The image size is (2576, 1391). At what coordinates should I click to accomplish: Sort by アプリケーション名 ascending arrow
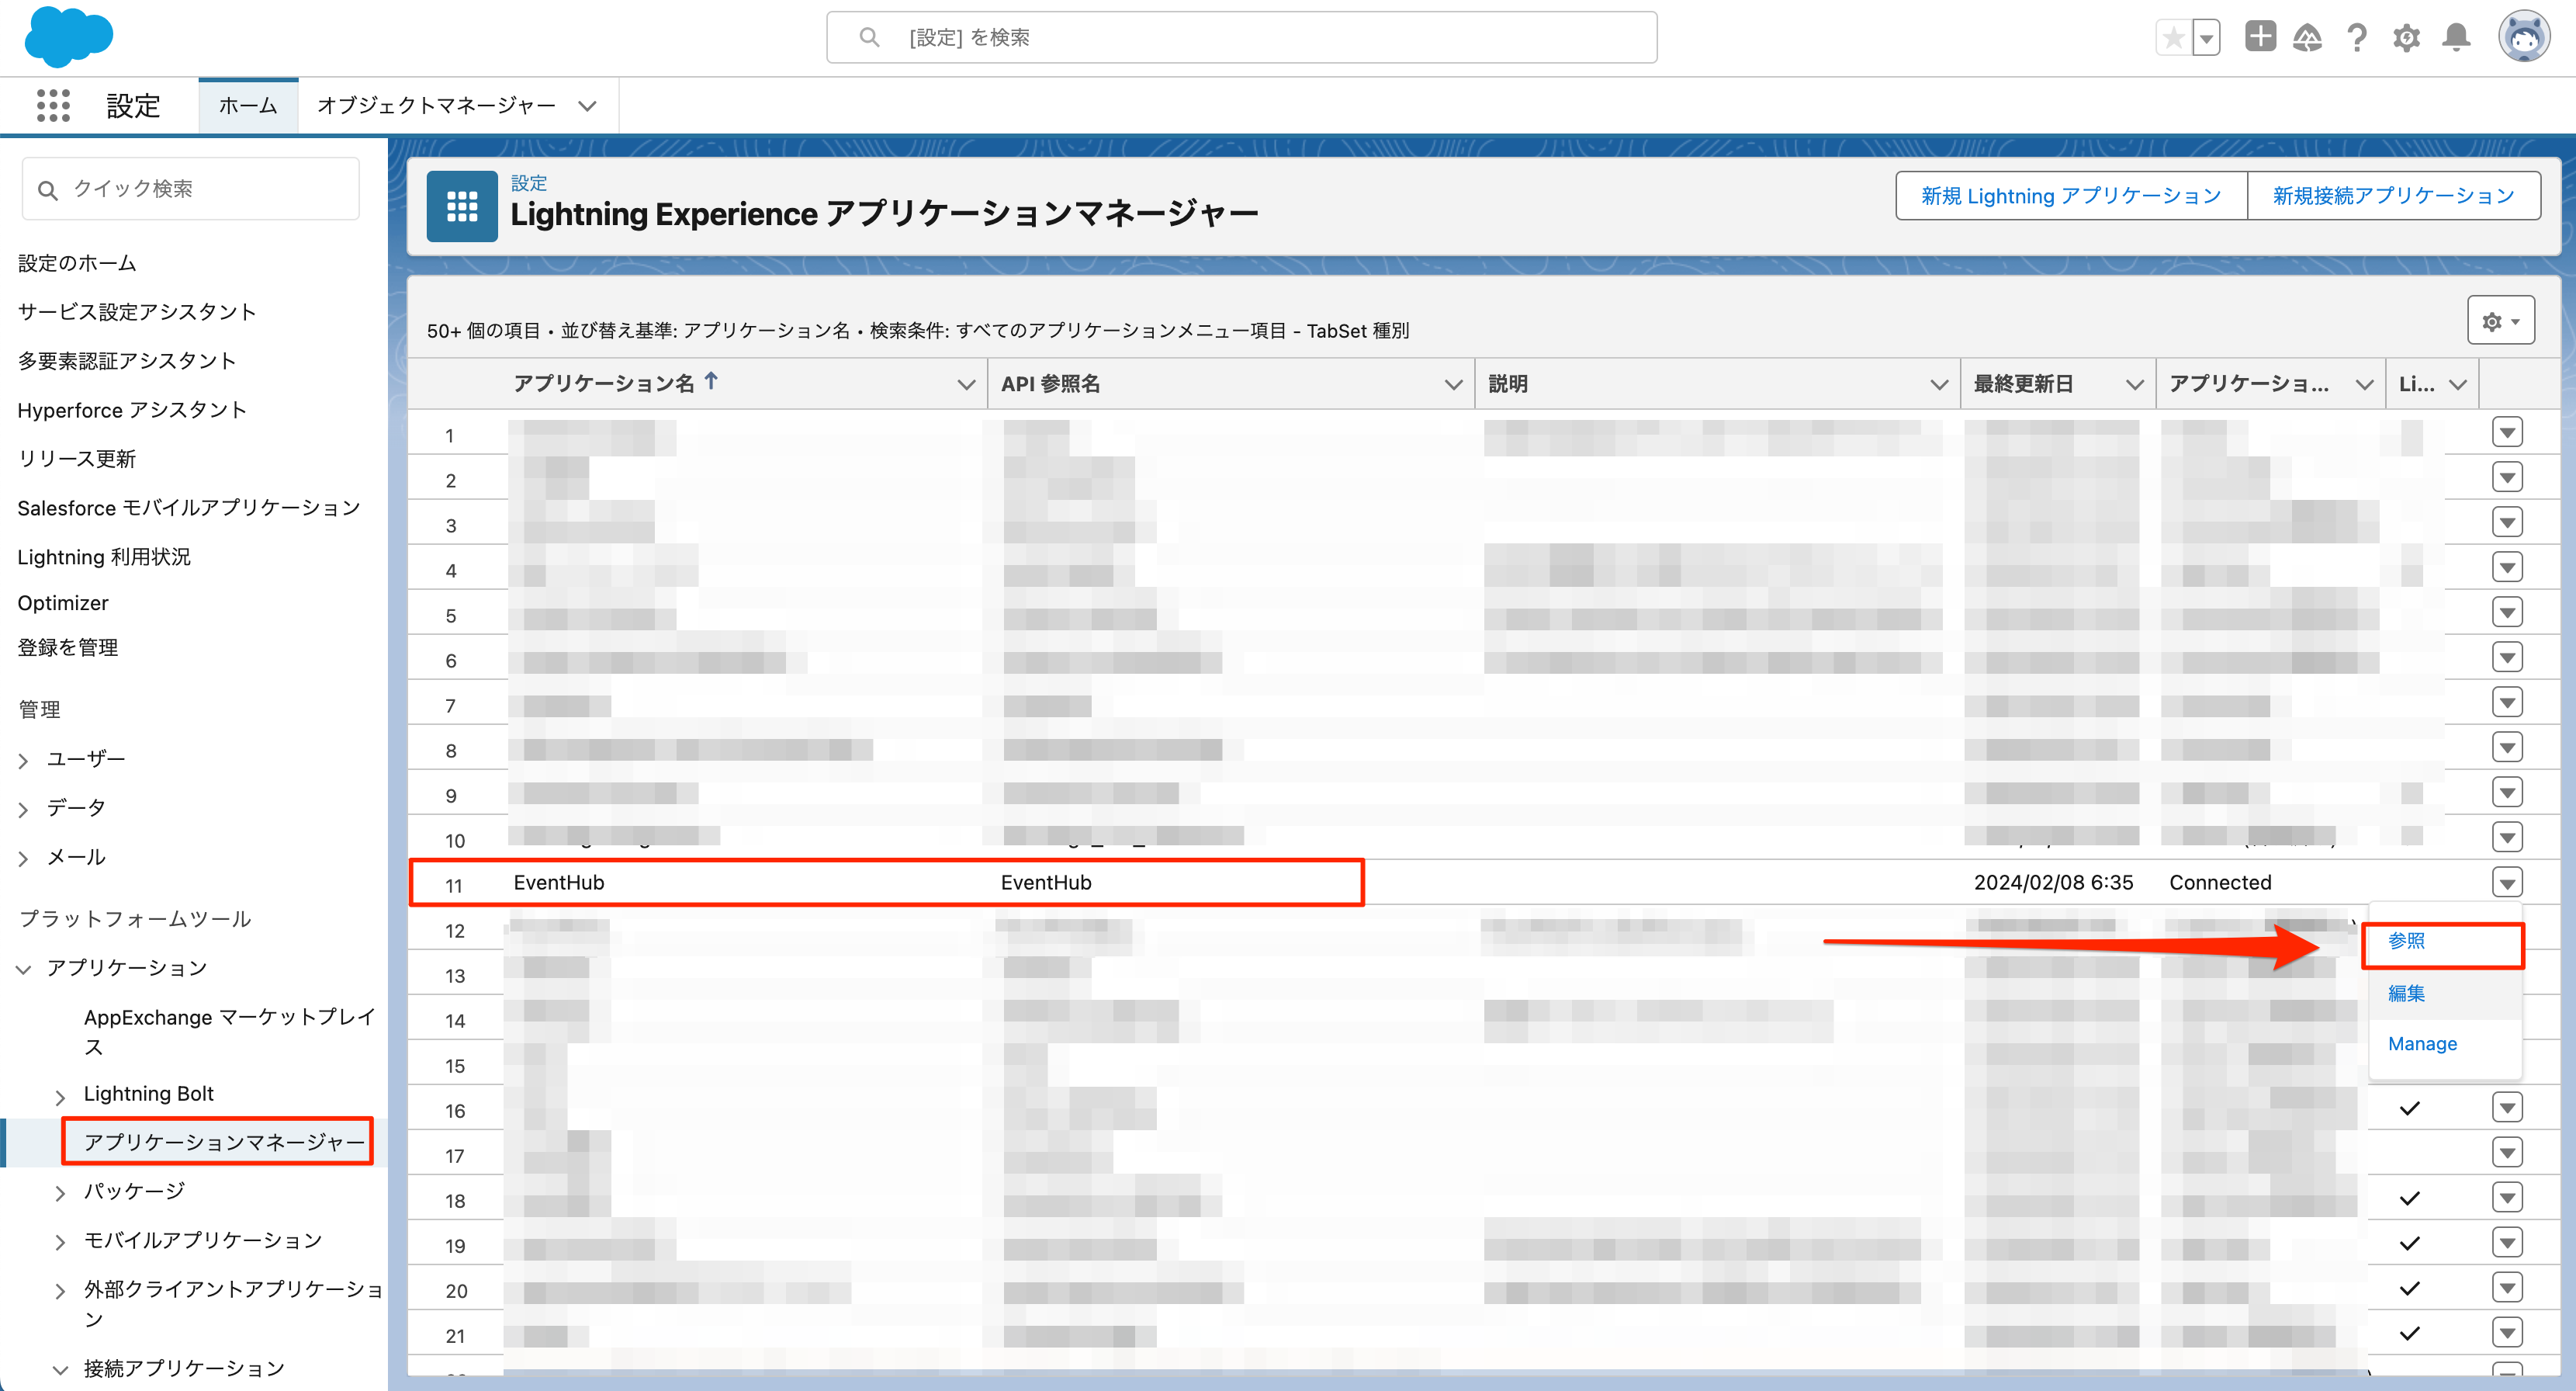tap(711, 381)
